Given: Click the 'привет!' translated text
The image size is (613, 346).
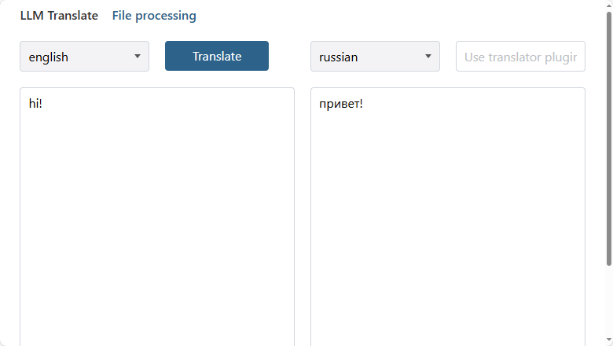Looking at the screenshot, I should coord(341,103).
